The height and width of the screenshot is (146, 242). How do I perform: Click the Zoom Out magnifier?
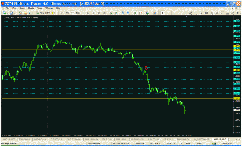[x=128, y=13]
